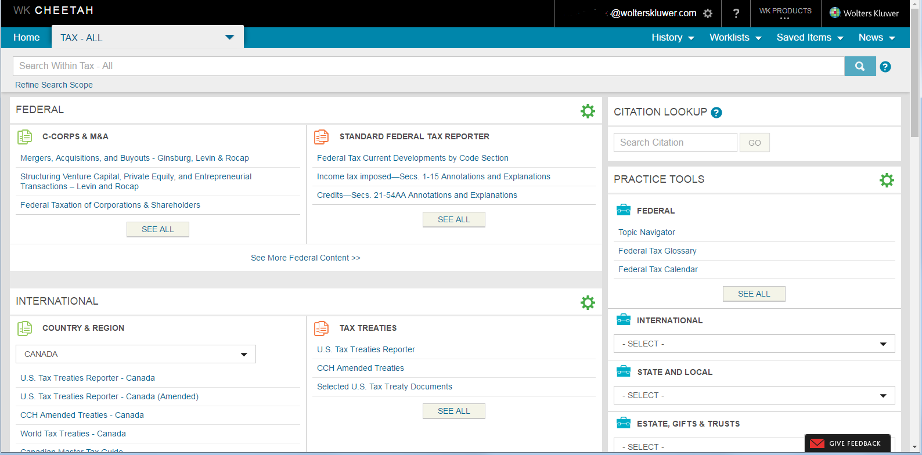Open Selected U.S. Tax Treaty Documents
922x455 pixels.
(384, 387)
